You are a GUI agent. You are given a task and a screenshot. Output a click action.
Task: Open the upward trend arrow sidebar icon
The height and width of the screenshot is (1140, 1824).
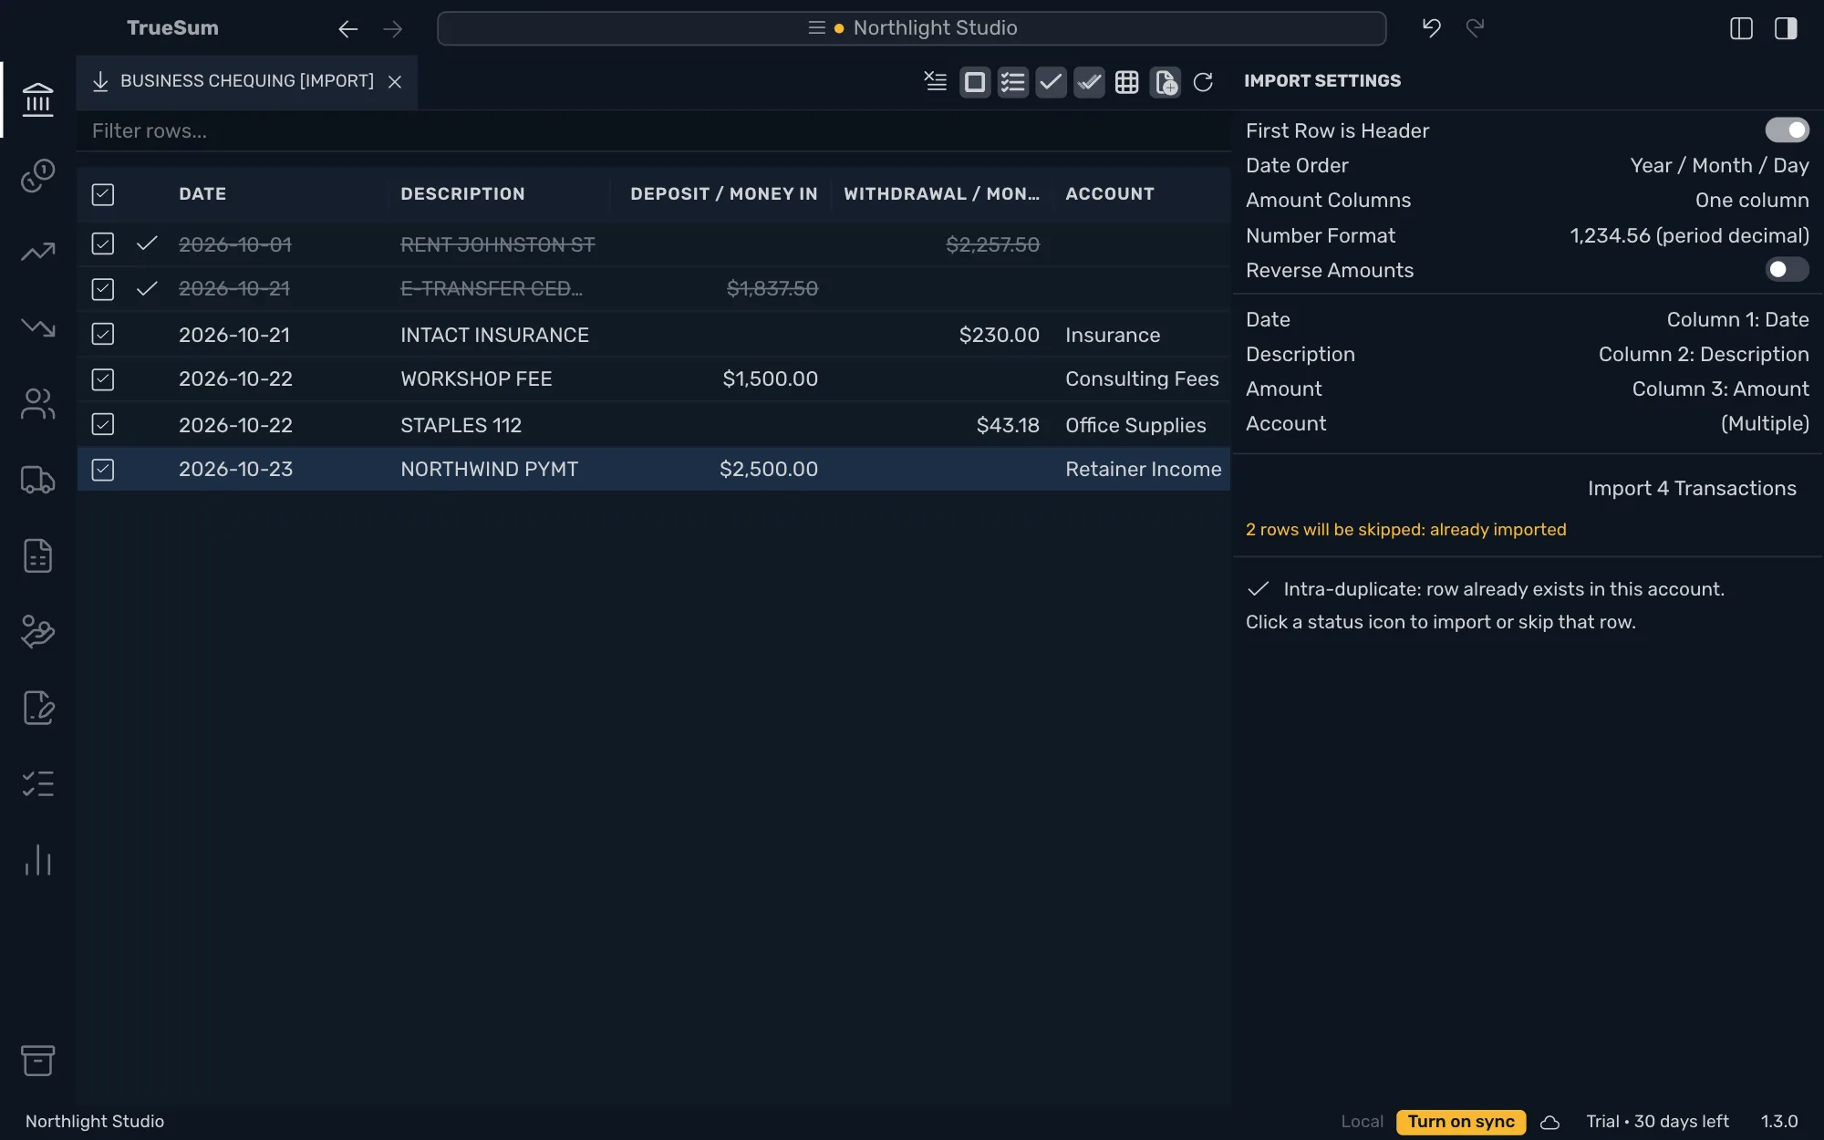coord(37,251)
